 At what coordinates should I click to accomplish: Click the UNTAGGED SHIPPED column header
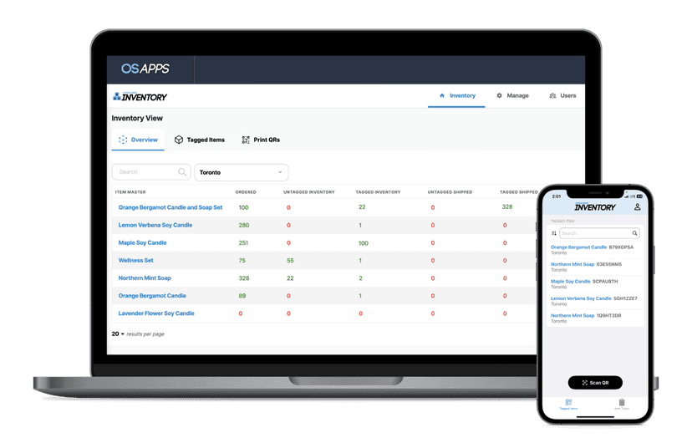450,192
